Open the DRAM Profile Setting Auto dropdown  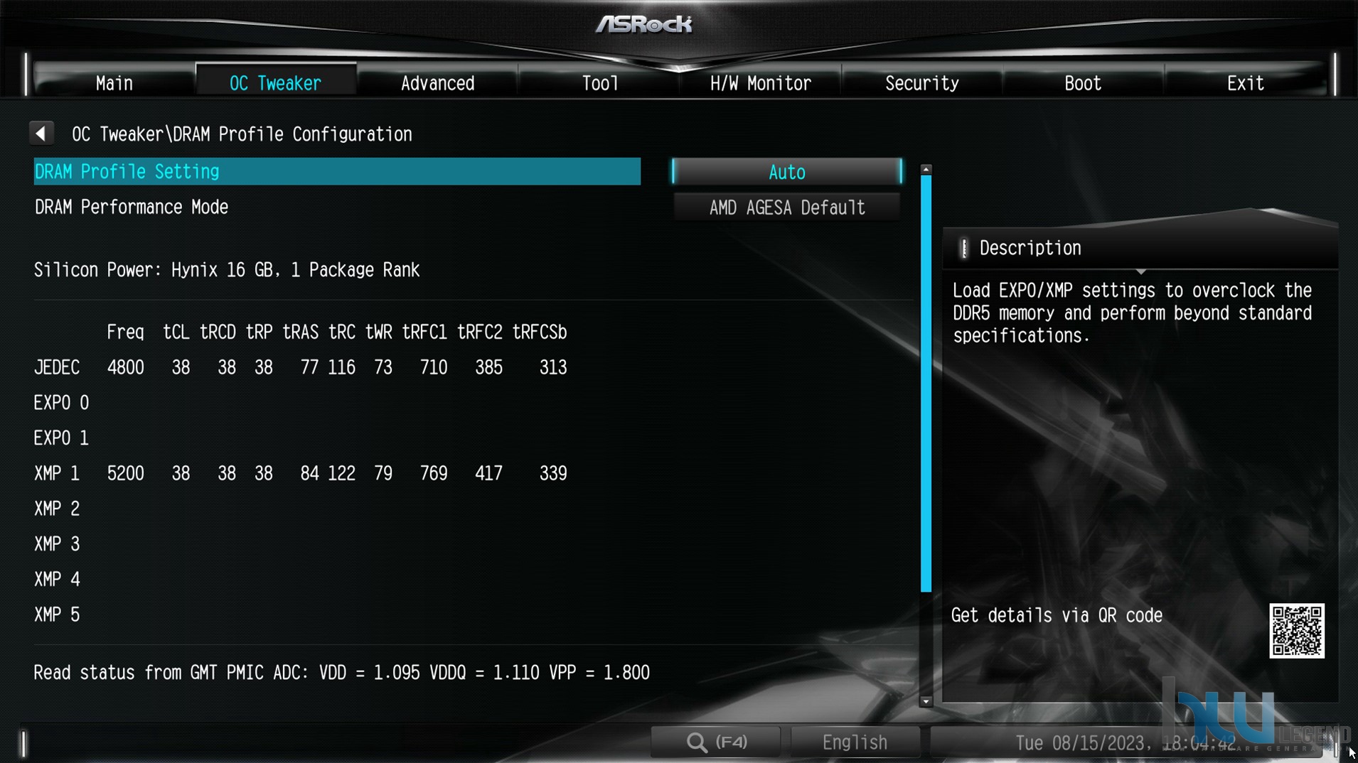[787, 172]
